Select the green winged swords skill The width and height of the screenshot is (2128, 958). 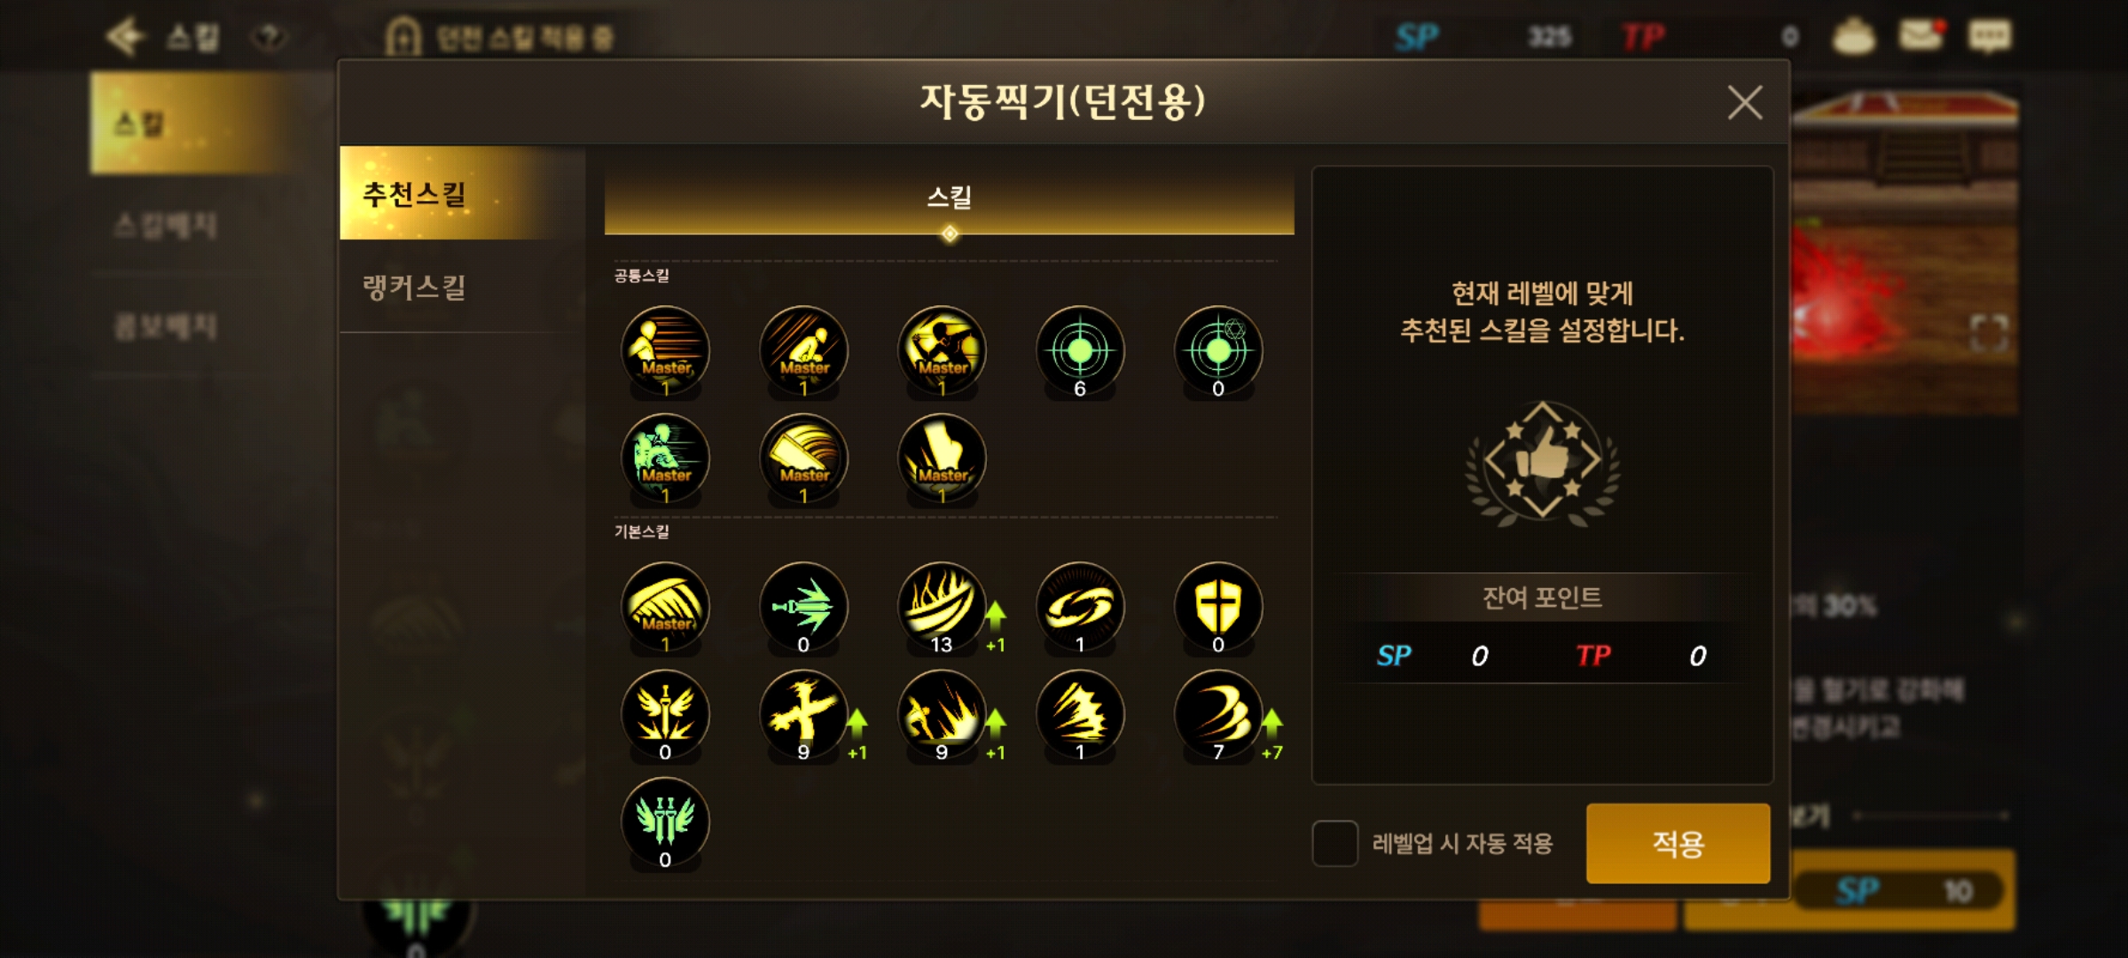(x=665, y=821)
